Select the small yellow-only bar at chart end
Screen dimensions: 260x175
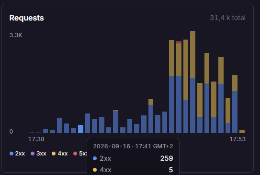pyautogui.click(x=242, y=132)
